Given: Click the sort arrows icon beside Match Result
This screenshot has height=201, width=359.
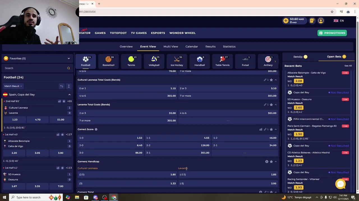Looking at the screenshot, I should click(62, 86).
